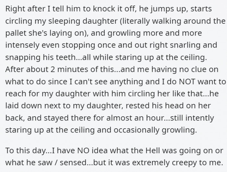Click the phrase "snapping his teeth"
The image size is (227, 172).
(40, 57)
